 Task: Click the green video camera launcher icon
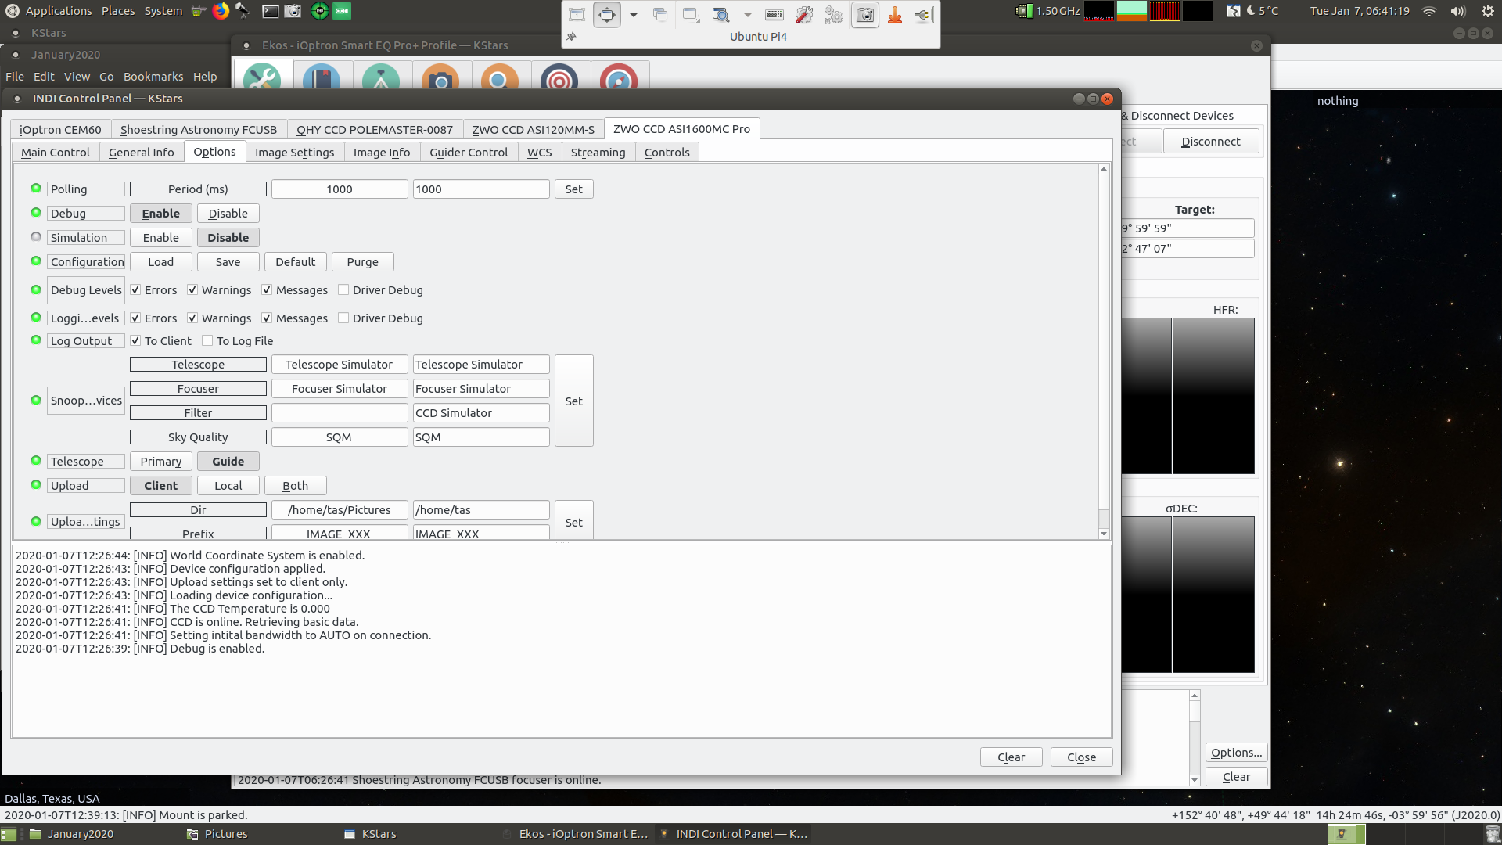point(342,11)
